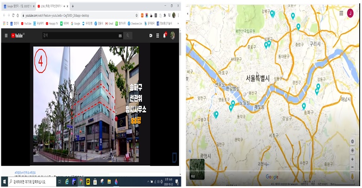The width and height of the screenshot is (362, 188).
Task: Toggle globe view on the map
Action: coord(352,141)
